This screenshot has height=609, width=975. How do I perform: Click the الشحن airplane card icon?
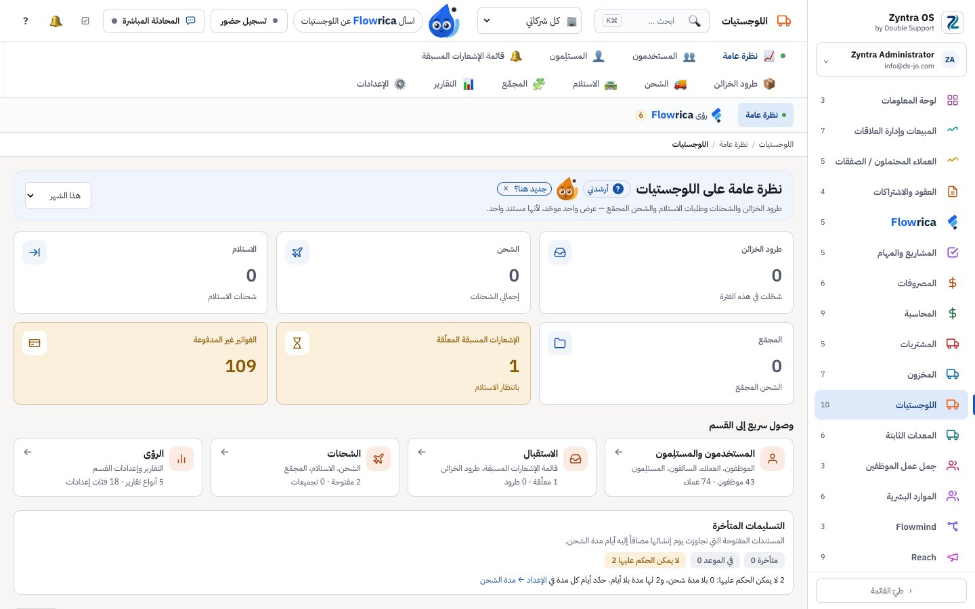[x=297, y=252]
